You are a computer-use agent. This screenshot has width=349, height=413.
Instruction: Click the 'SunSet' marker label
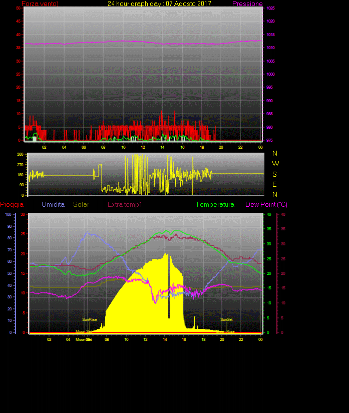pyautogui.click(x=226, y=319)
